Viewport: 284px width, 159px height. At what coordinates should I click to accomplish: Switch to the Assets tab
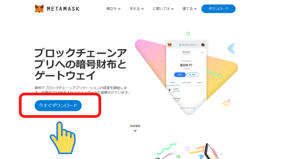173,83
